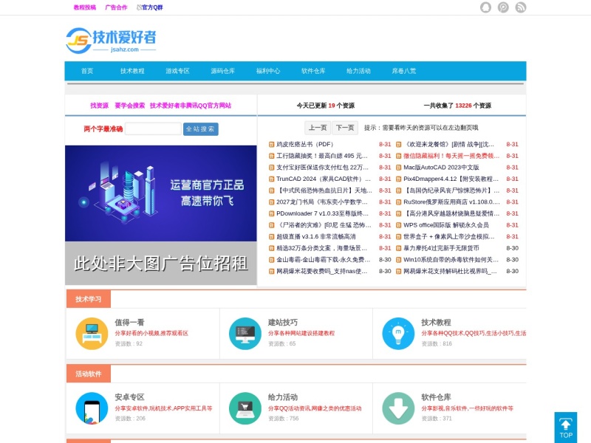Open the 建站技巧 category title
Image resolution: width=591 pixels, height=443 pixels.
click(x=283, y=323)
